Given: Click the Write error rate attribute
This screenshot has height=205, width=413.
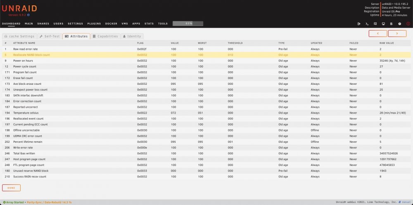Looking at the screenshot, I should [23, 147].
